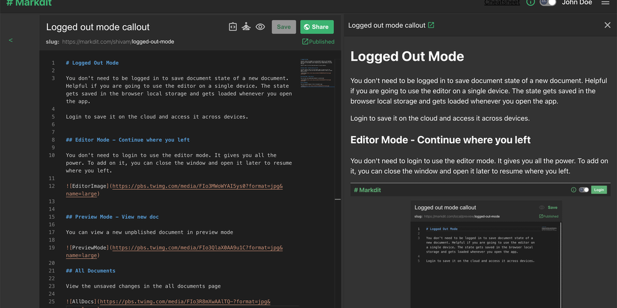Click the grayed-out Save button
The image size is (617, 308).
pyautogui.click(x=283, y=26)
